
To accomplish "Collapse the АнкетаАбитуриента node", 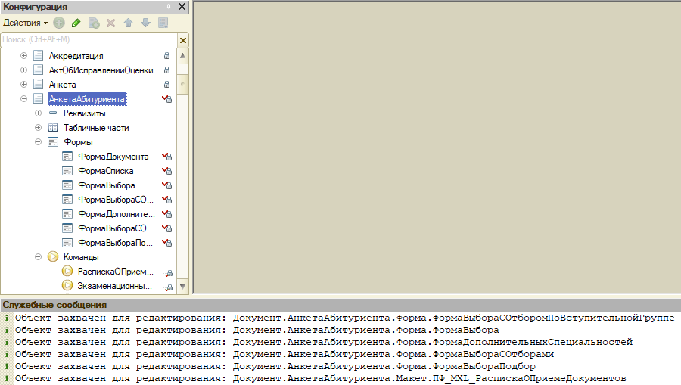I will tap(24, 99).
